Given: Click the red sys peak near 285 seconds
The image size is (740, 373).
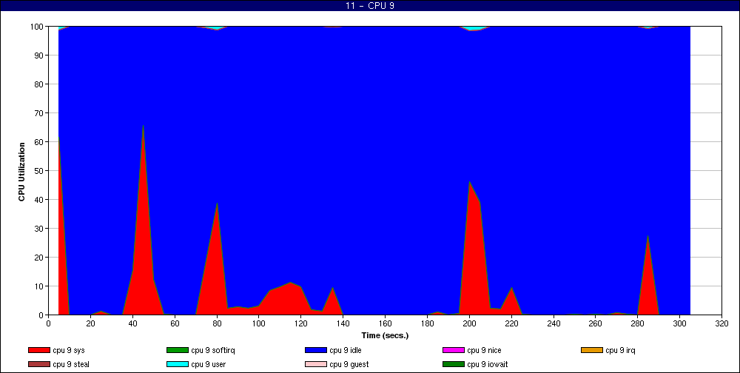Looking at the screenshot, I should coord(648,278).
